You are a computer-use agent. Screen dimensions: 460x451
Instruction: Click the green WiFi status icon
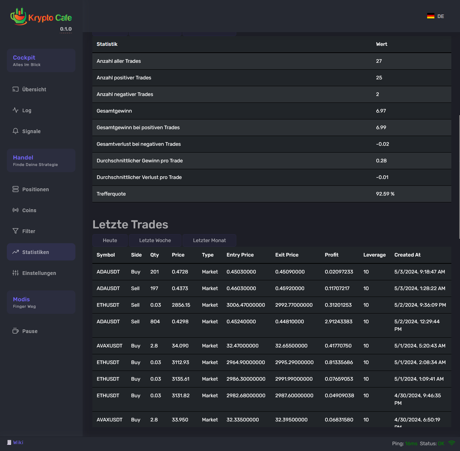(x=451, y=443)
